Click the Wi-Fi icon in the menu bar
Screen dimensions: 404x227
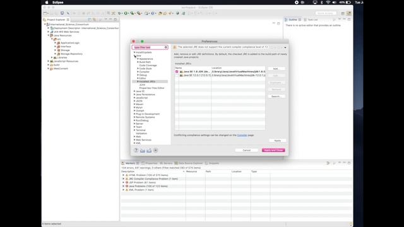point(328,3)
